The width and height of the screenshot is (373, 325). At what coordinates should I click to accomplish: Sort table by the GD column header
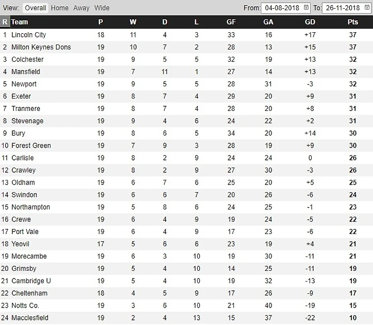click(x=310, y=22)
